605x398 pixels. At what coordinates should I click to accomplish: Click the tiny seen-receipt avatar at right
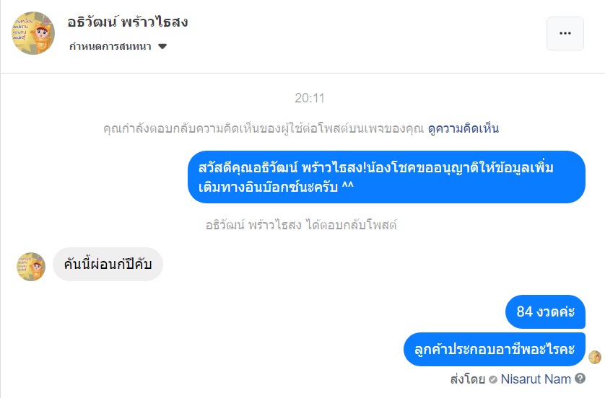(x=595, y=357)
